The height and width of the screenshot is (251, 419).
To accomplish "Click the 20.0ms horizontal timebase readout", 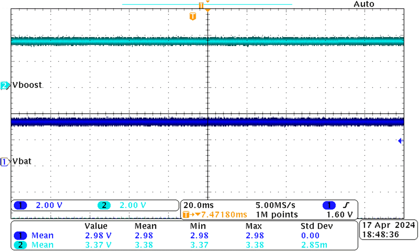I will pos(198,205).
